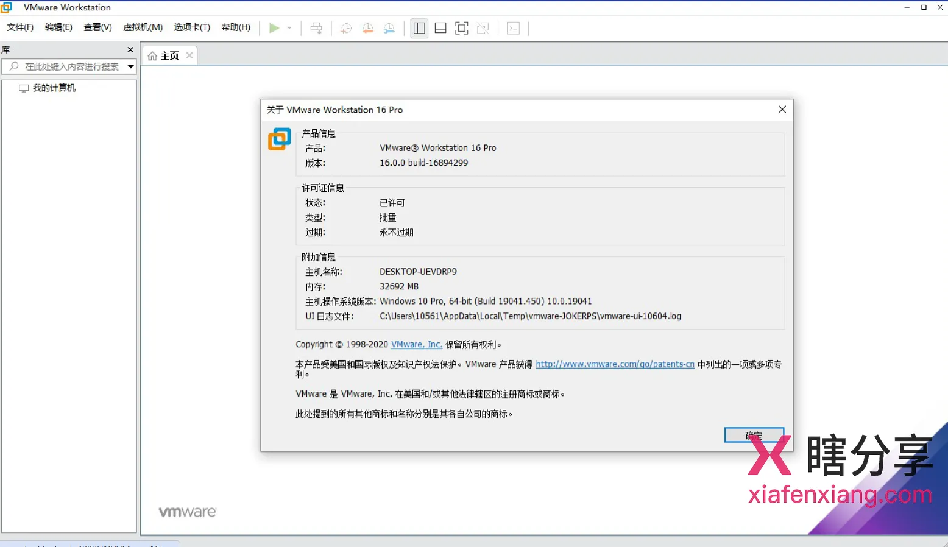This screenshot has height=547, width=948.
Task: Start the virtual machine with the green play icon
Action: coord(274,28)
